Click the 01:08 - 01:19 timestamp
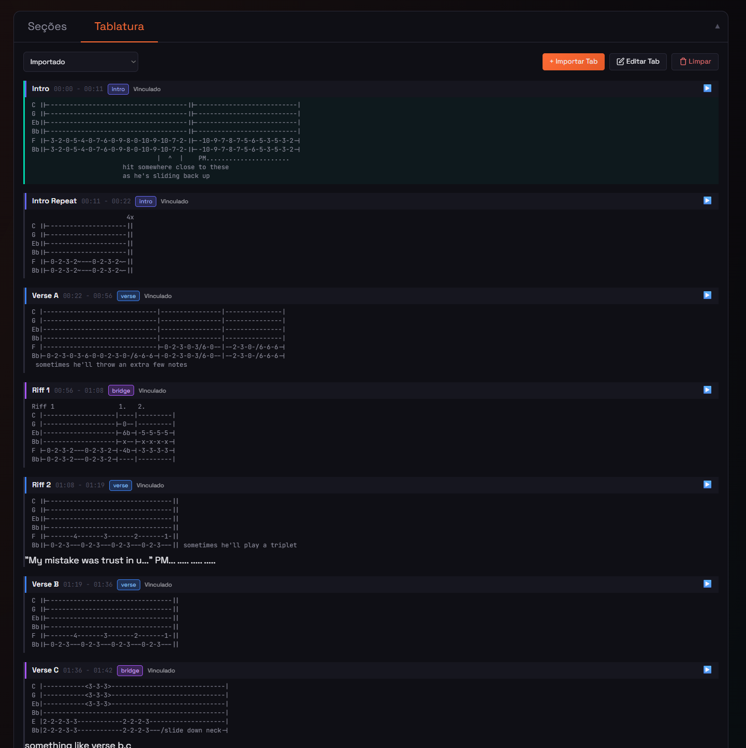Viewport: 746px width, 748px height. 80,485
